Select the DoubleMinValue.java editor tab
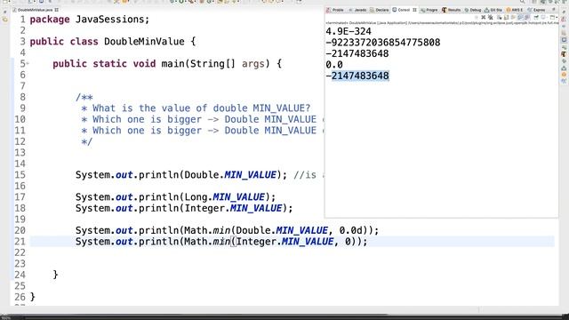This screenshot has width=569, height=320. (x=35, y=10)
